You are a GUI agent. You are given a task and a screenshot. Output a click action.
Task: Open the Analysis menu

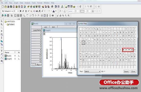pos(27,3)
